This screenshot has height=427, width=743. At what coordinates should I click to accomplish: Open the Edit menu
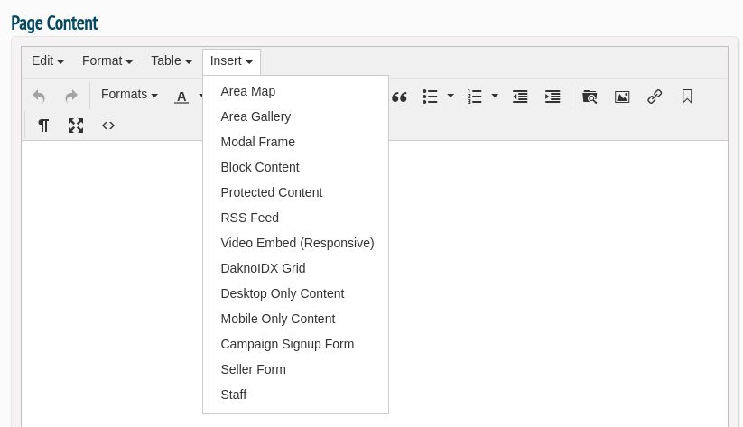click(x=47, y=61)
